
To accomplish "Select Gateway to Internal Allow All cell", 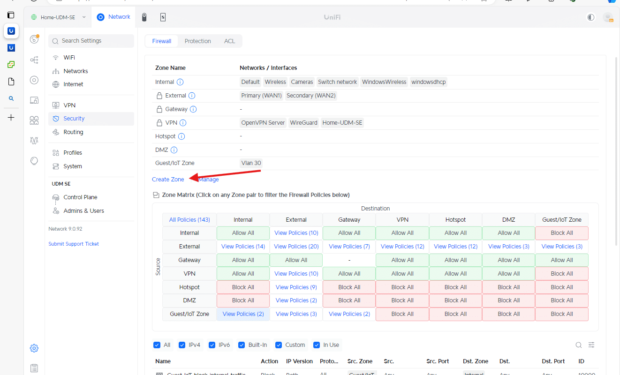I will [x=243, y=260].
